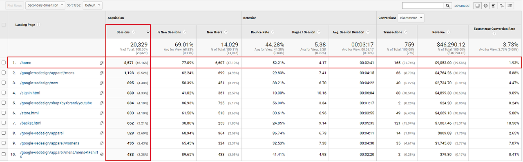This screenshot has height=162, width=523.
Task: Click the Avg. Session Duration column header
Action: coord(349,32)
